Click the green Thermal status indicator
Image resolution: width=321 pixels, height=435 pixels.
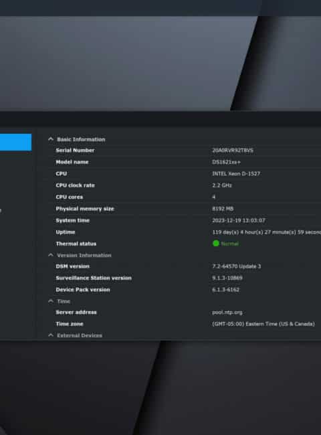[x=215, y=244]
